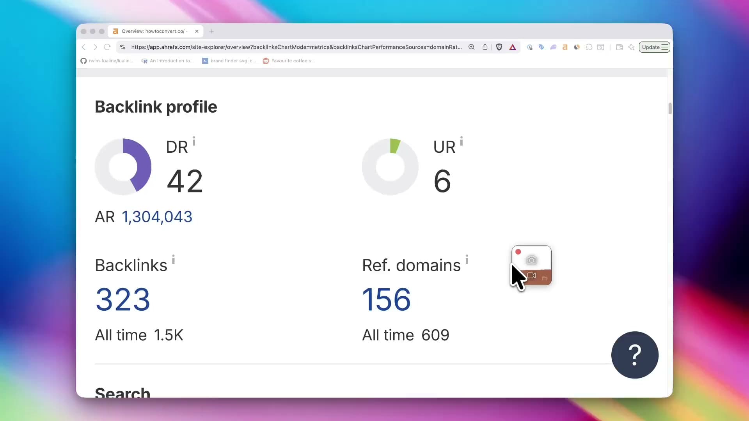Go forward with the browser forward arrow
749x421 pixels.
coord(95,47)
